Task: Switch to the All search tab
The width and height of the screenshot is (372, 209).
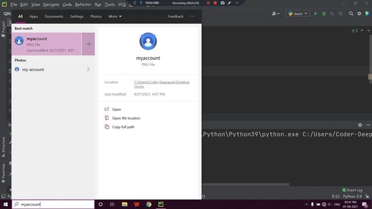Action: 20,16
